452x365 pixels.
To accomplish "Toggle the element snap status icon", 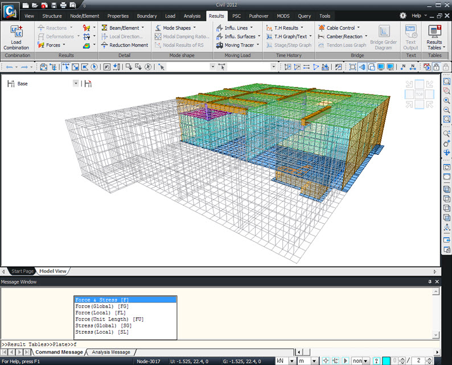I will pos(334,361).
